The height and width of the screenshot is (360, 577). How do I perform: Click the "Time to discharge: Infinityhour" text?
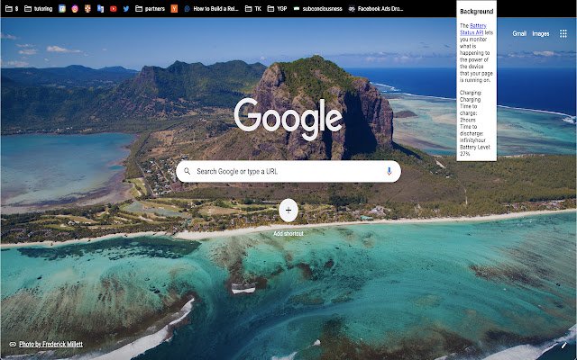[x=472, y=133]
